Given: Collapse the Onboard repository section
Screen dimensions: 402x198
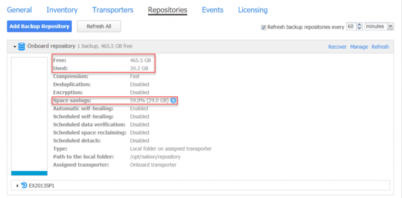Looking at the screenshot, I should click(x=15, y=47).
